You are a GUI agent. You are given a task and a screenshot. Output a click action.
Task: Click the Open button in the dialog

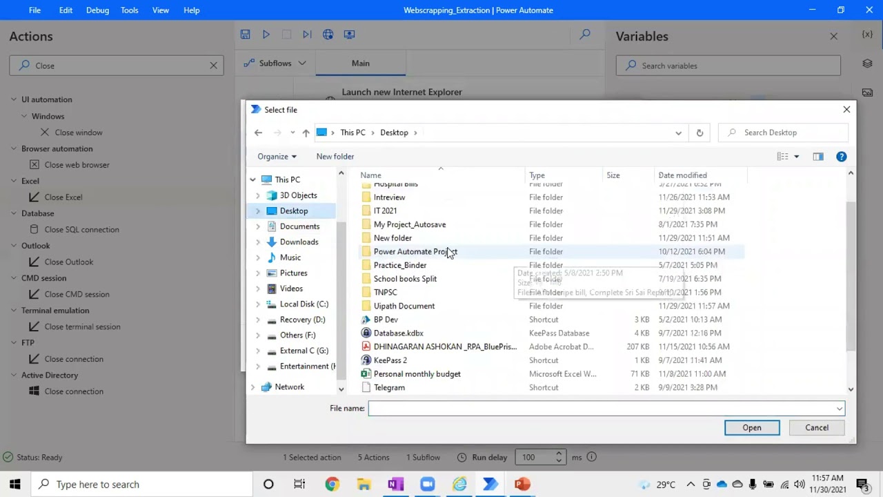click(x=752, y=428)
